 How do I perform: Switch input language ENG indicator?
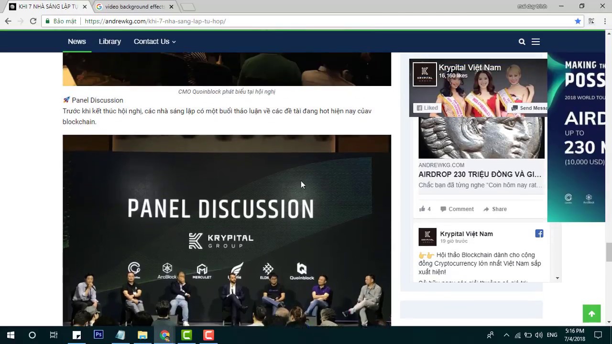coord(552,335)
